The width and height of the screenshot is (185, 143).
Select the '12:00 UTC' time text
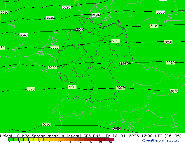coord(152,136)
